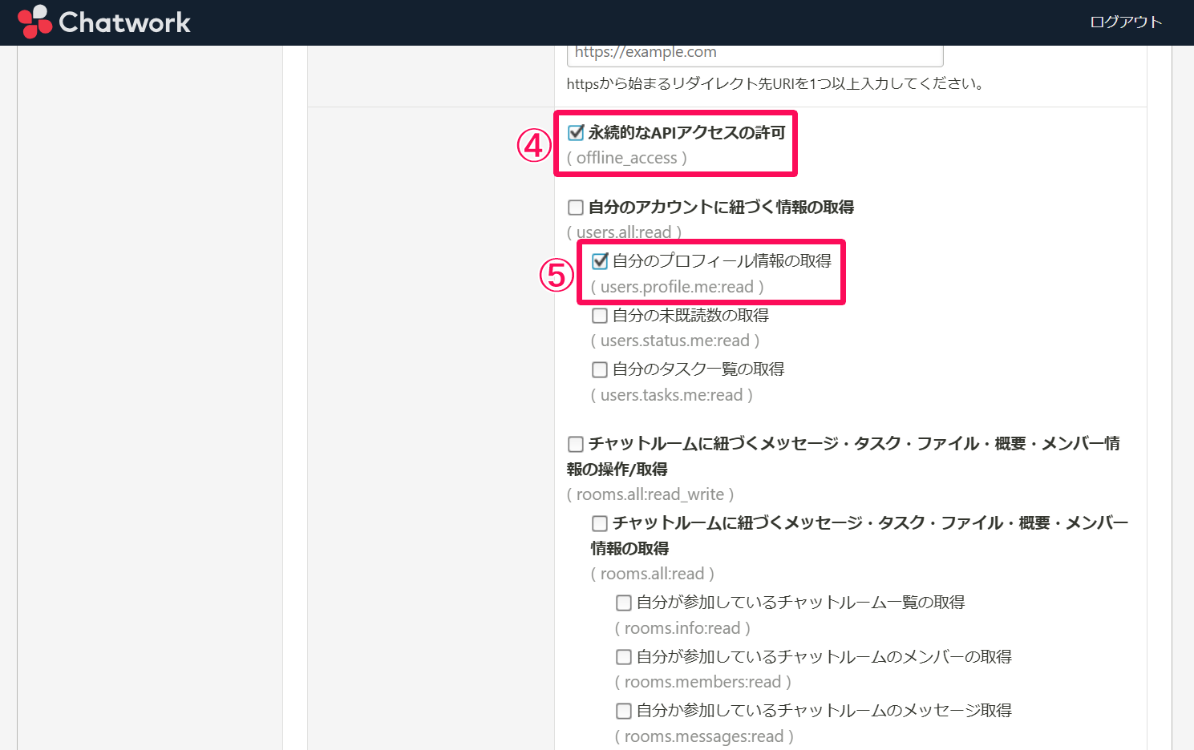This screenshot has width=1194, height=750.
Task: Click the 自分のプロフィール情報の取得 label
Action: click(x=722, y=261)
